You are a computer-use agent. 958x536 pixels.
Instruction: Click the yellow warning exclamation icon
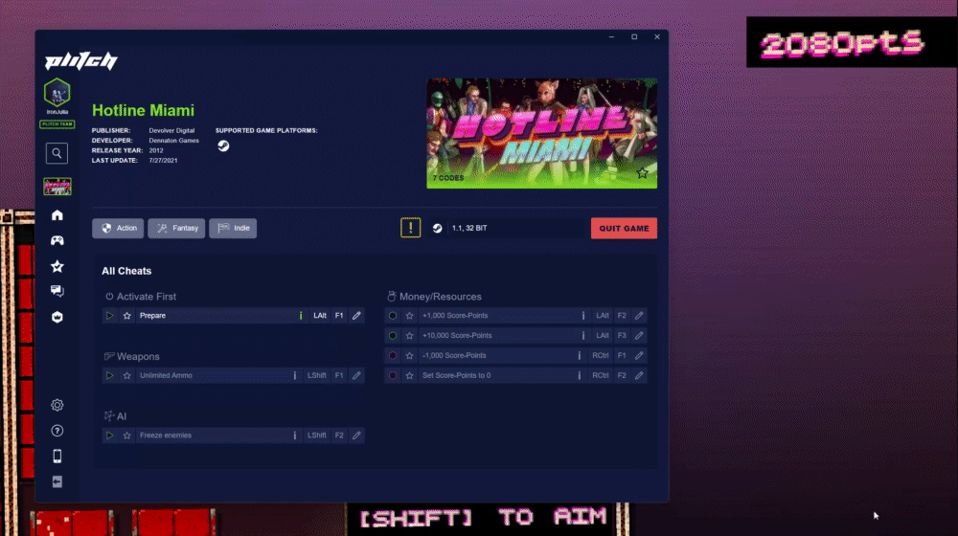(x=411, y=228)
